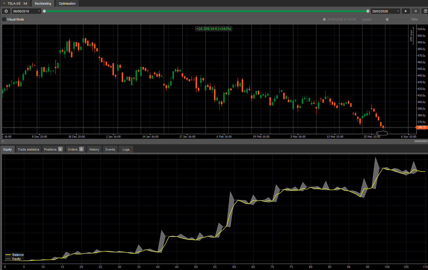Image resolution: width=428 pixels, height=270 pixels.
Task: Click the circle icon before the 27/03/2026 timestamp
Action: pyautogui.click(x=324, y=19)
